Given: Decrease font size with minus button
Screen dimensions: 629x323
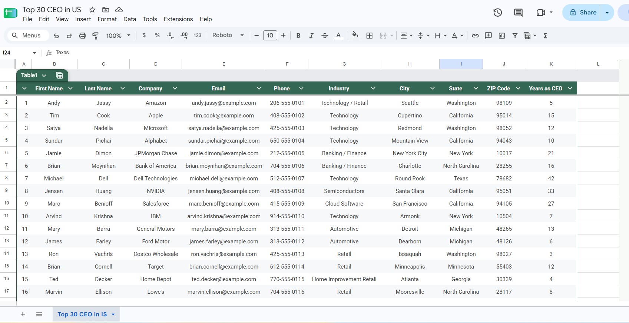Looking at the screenshot, I should coord(256,36).
